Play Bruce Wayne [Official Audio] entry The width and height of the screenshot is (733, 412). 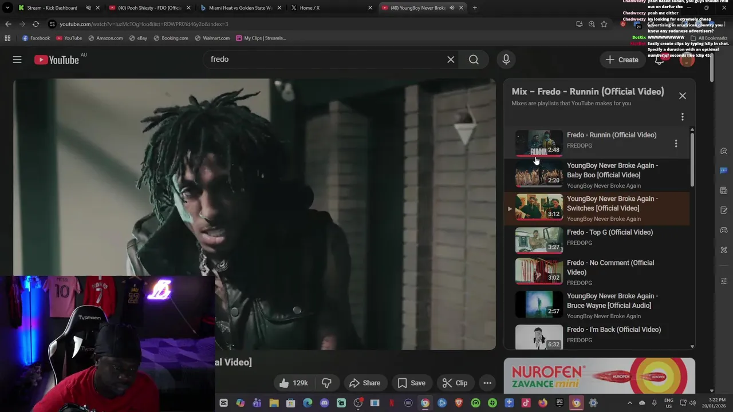point(596,306)
